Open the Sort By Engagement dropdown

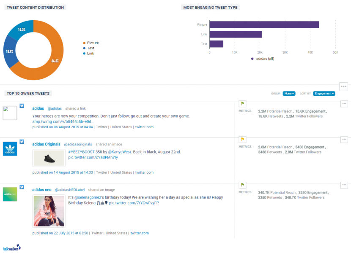point(324,94)
